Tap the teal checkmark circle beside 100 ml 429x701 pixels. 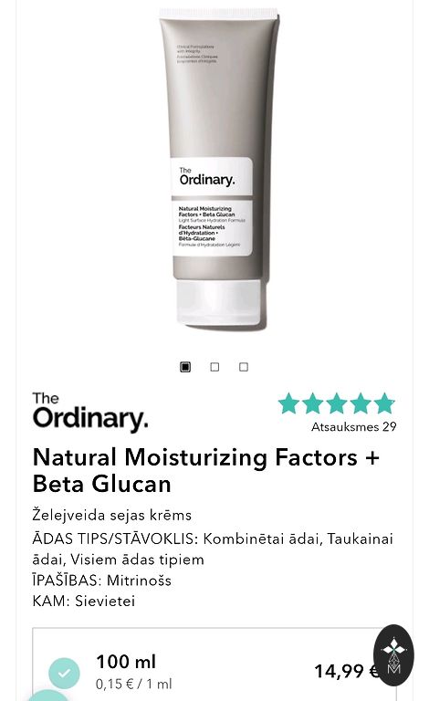coord(64,673)
